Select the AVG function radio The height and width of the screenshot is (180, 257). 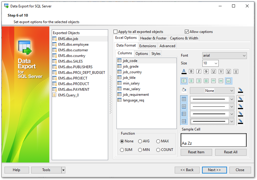[x=140, y=141]
